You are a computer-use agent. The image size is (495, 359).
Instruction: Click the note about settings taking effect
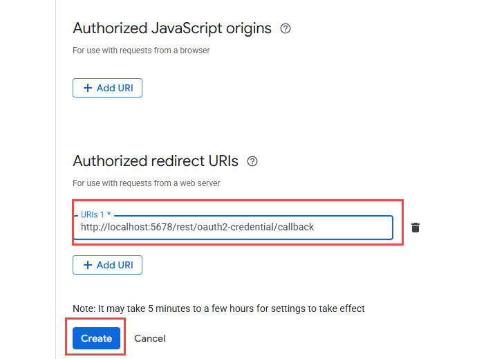coord(218,309)
